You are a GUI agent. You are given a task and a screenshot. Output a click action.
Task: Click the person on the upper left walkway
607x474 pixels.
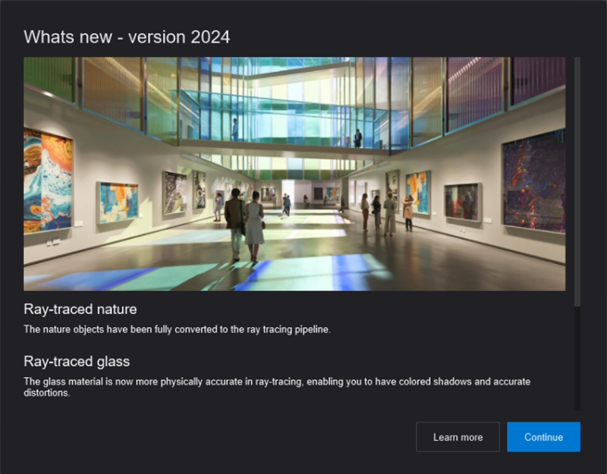[x=234, y=128]
